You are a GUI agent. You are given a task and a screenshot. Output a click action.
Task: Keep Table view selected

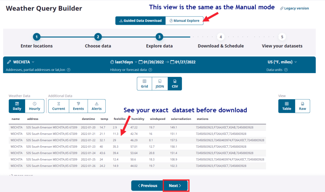286,106
